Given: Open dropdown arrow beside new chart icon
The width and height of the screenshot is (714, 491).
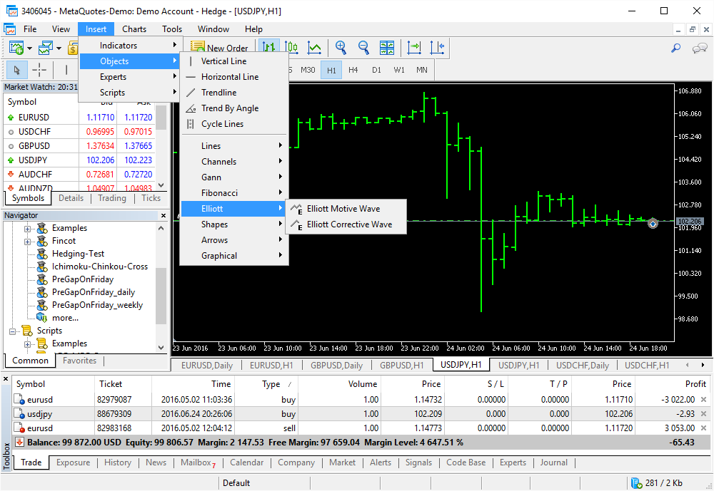Looking at the screenshot, I should click(29, 48).
